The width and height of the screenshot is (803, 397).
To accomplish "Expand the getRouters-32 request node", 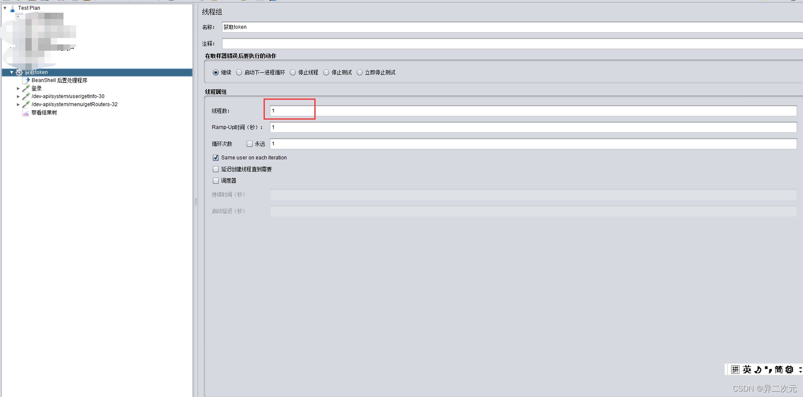I will [18, 105].
